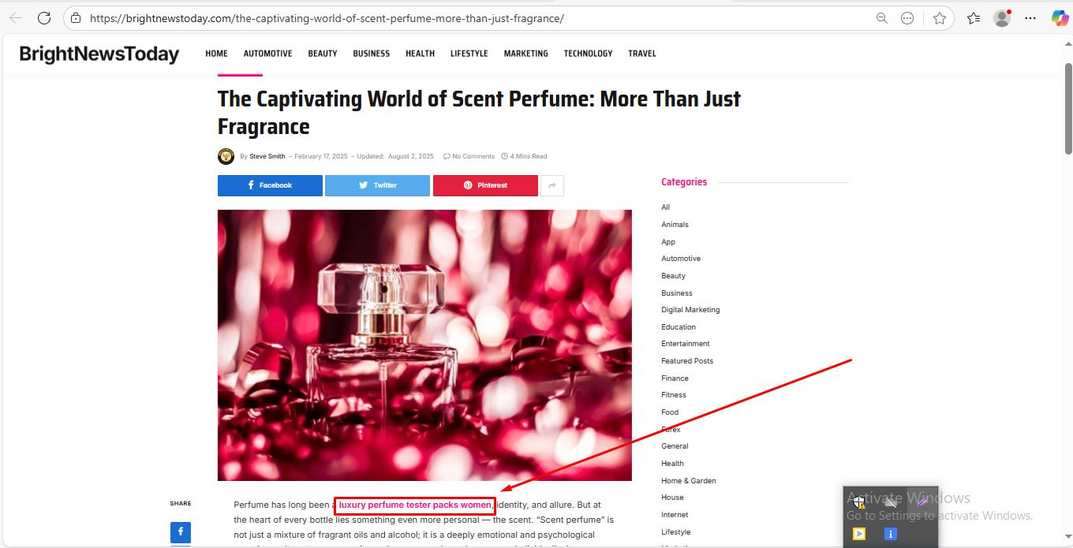Launch the Copilot sidebar icon
Image resolution: width=1073 pixels, height=548 pixels.
(x=1060, y=18)
